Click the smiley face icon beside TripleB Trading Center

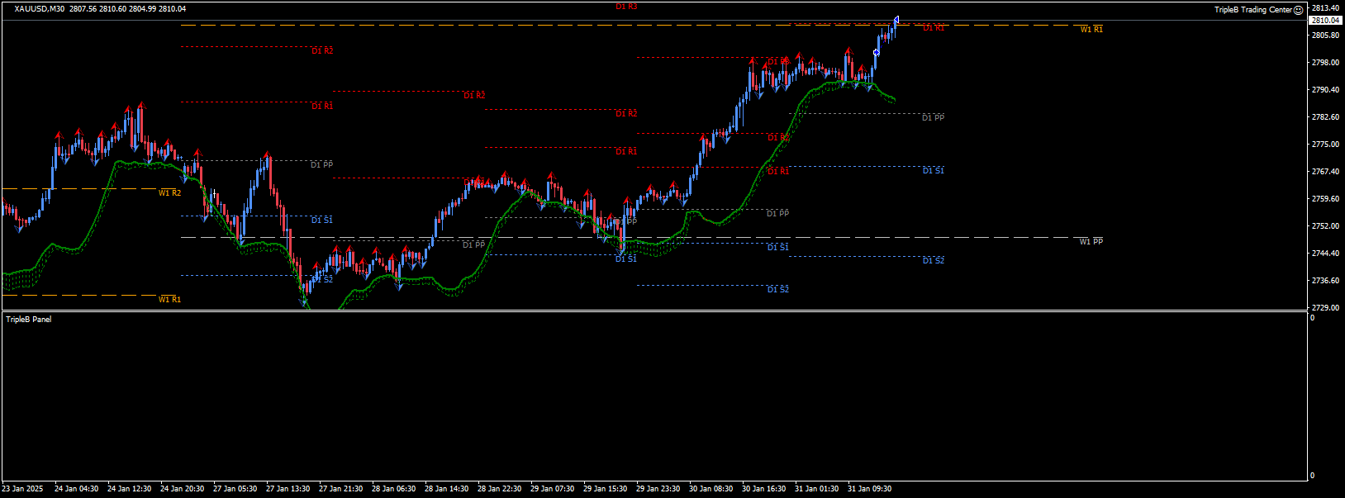(1298, 10)
